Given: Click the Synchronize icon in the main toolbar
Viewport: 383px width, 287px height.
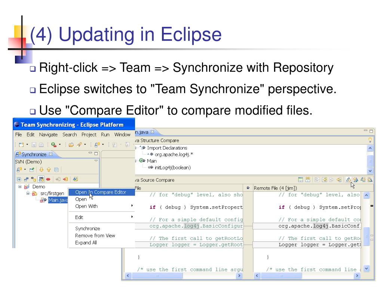Looking at the screenshot, I should click(97, 145).
